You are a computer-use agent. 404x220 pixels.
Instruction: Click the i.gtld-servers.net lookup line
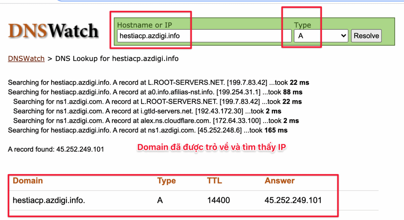147,111
